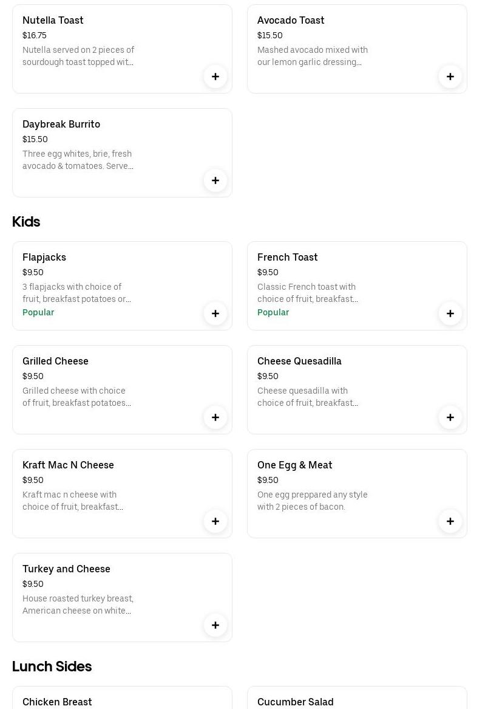Click the Kids section heading
The height and width of the screenshot is (709, 488).
tap(26, 222)
